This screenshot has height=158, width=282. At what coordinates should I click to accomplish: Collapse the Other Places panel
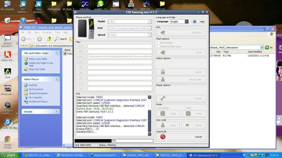pos(57,79)
